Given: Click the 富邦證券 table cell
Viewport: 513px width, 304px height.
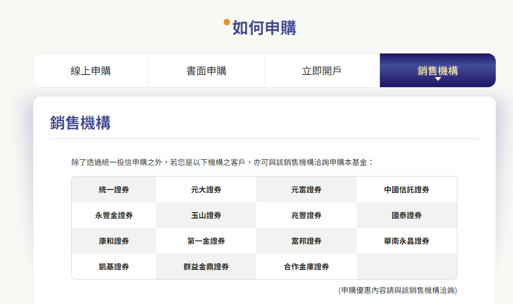Looking at the screenshot, I should 306,241.
